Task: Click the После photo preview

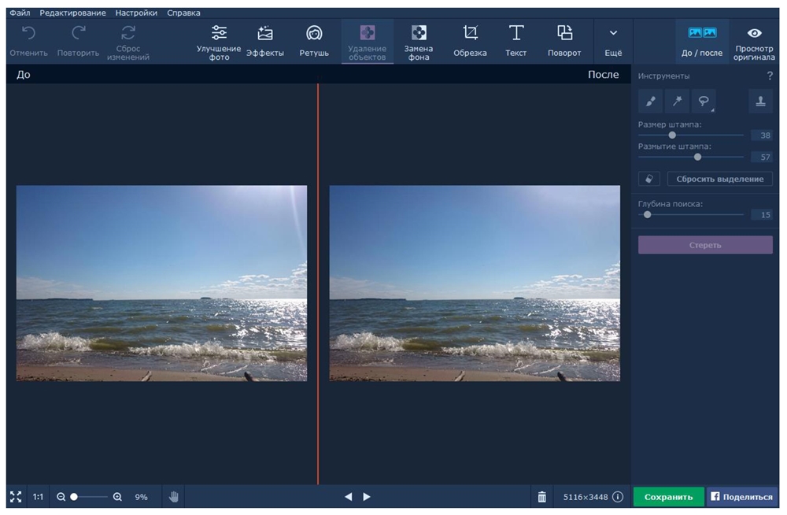Action: (475, 283)
